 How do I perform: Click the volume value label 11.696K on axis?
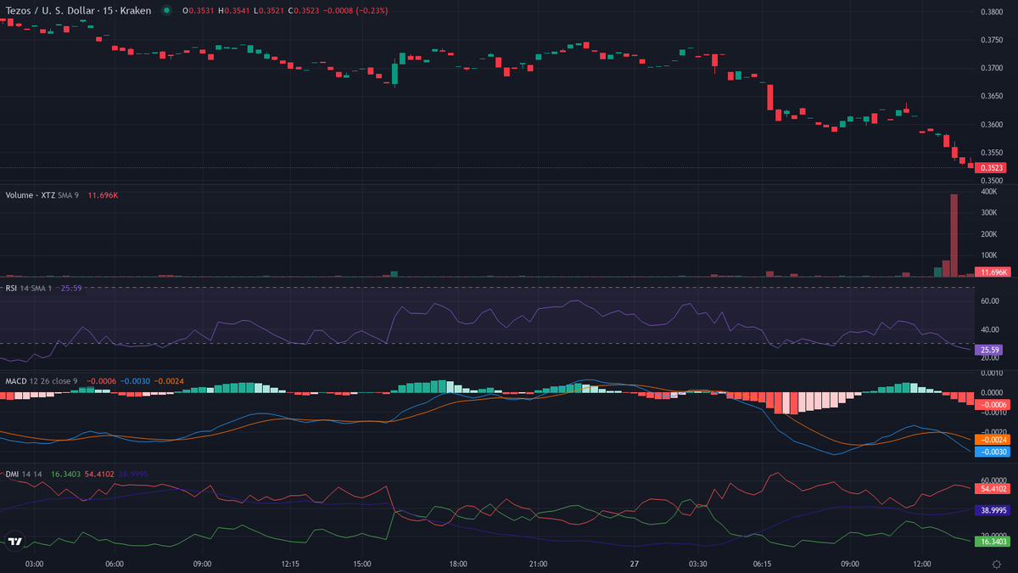(x=992, y=272)
